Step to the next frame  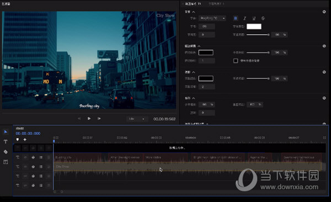[99, 118]
